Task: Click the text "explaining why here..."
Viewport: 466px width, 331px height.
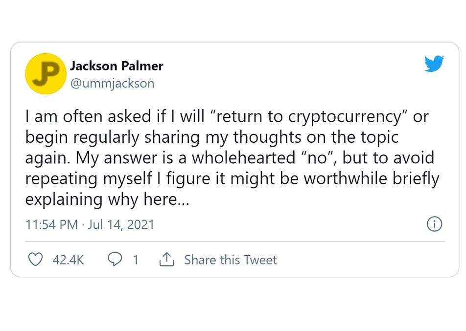Action: [107, 199]
